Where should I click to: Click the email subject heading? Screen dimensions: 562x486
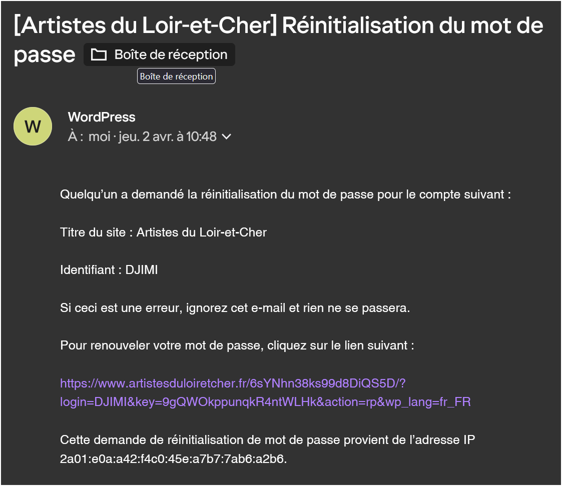pos(278,26)
